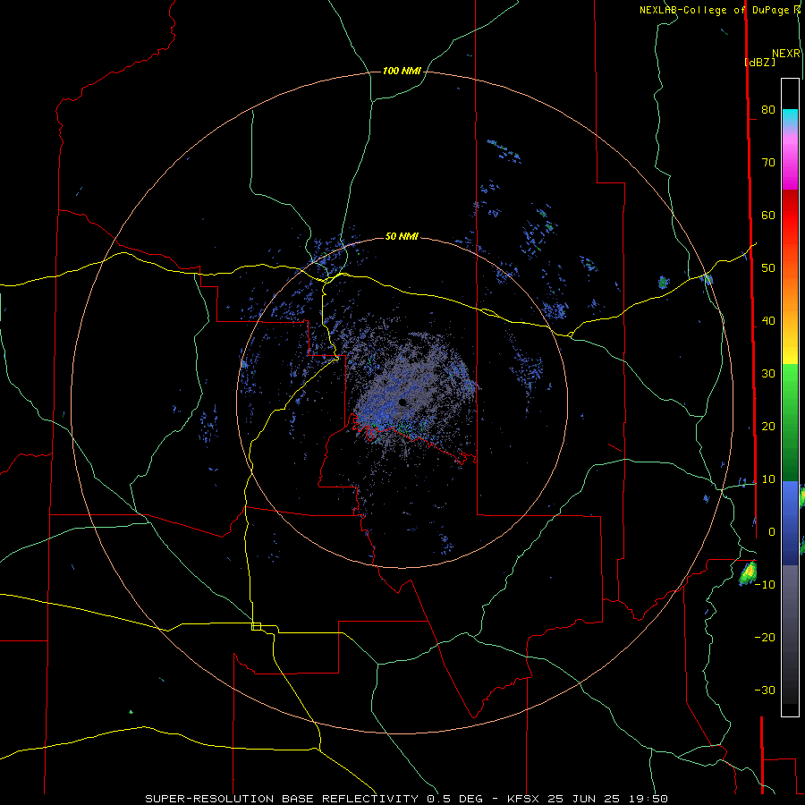Click the NEXR label above the color scale

click(x=786, y=54)
